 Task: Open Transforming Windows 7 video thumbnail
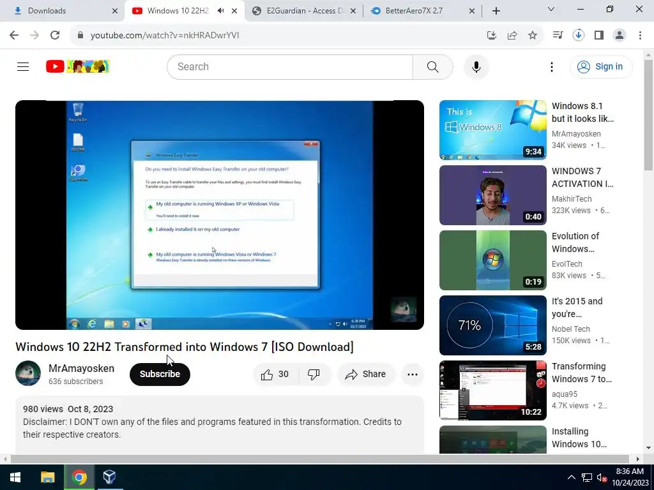492,390
